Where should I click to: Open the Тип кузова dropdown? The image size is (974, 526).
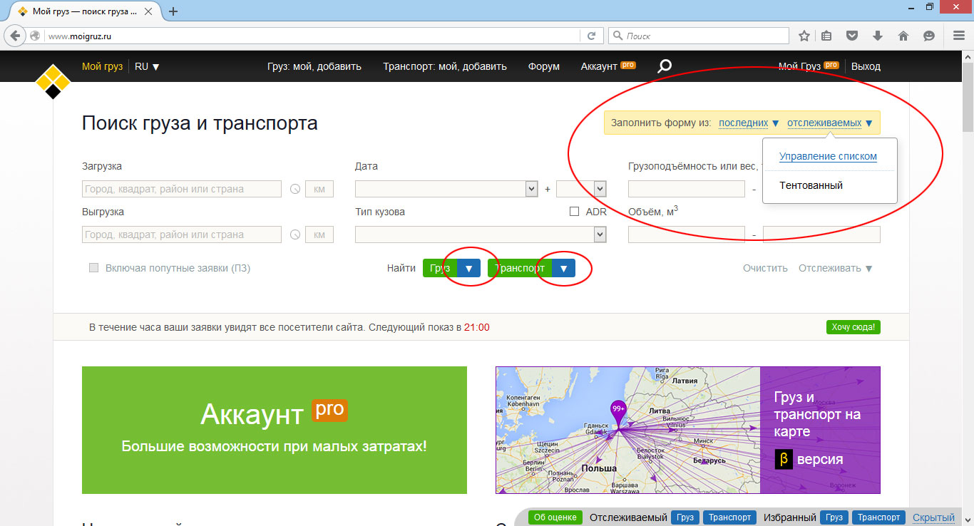click(x=481, y=234)
